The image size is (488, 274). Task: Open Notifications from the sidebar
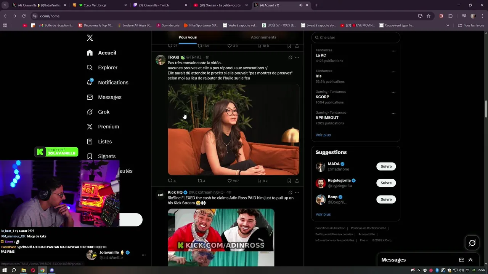coord(108,82)
